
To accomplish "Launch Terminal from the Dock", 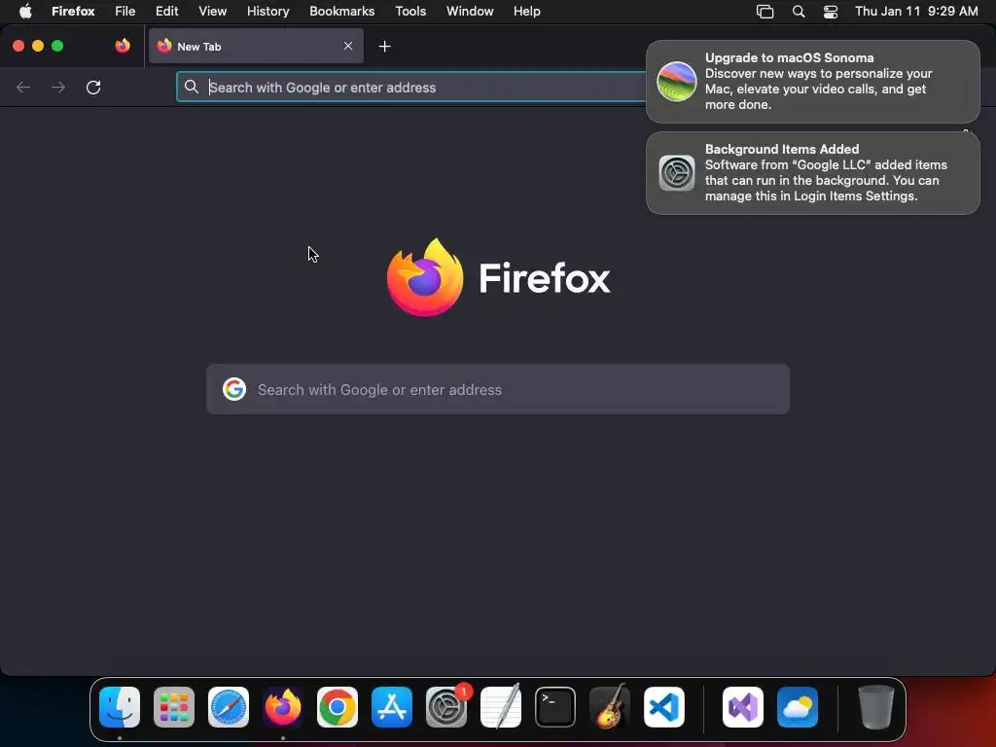I will point(555,707).
